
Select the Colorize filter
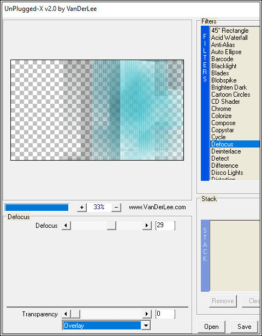221,116
